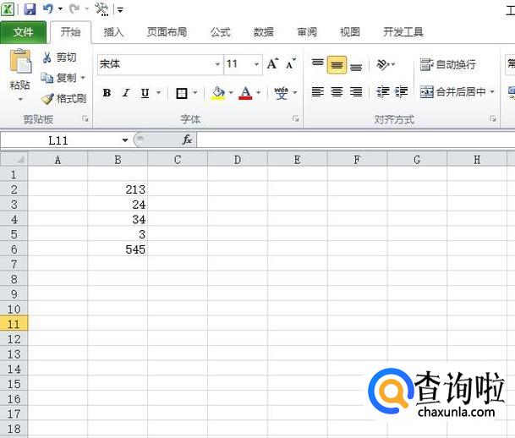Align text left

coord(318,92)
